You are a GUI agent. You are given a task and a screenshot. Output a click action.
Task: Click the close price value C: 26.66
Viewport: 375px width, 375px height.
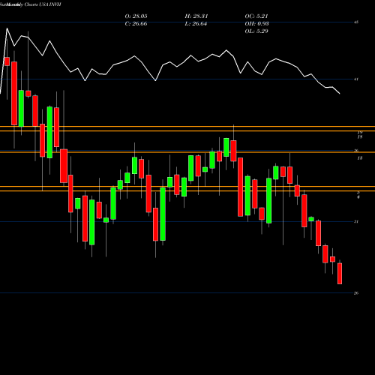[136, 24]
